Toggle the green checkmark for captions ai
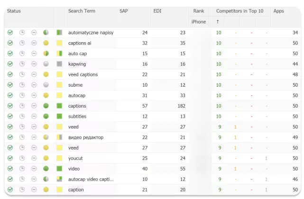 click(x=10, y=43)
